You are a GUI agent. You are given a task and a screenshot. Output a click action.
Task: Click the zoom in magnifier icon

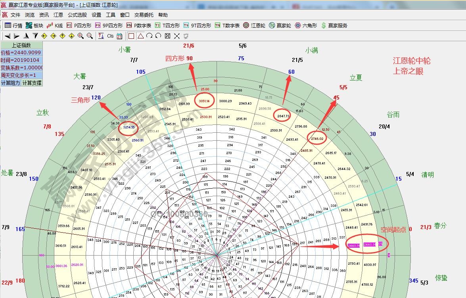(81, 36)
